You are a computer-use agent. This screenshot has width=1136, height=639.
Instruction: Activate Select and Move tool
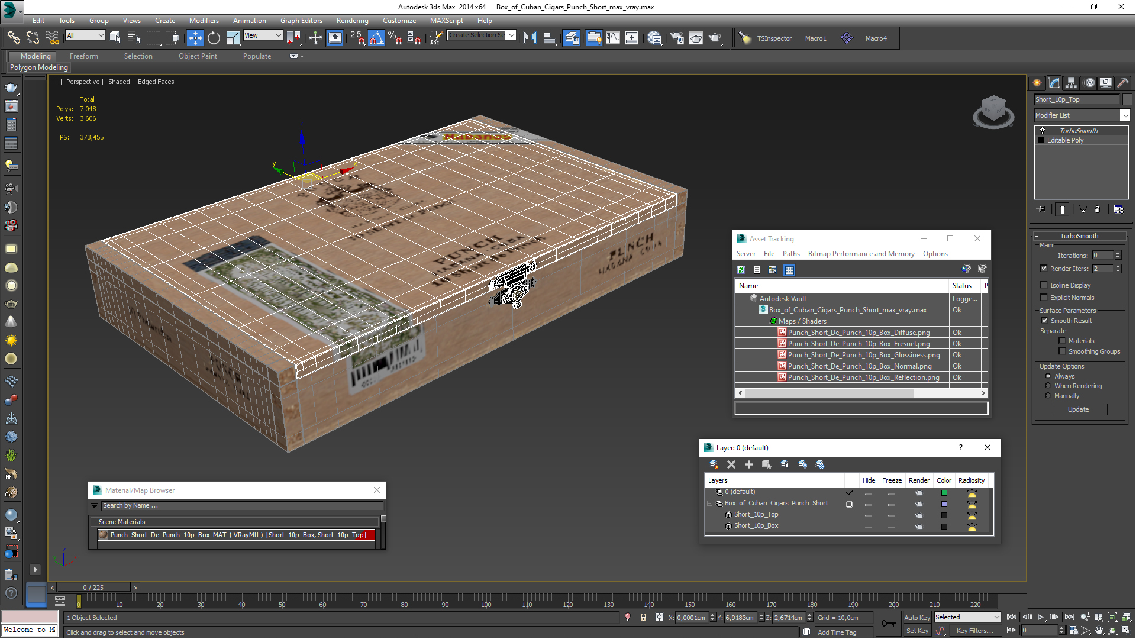195,38
